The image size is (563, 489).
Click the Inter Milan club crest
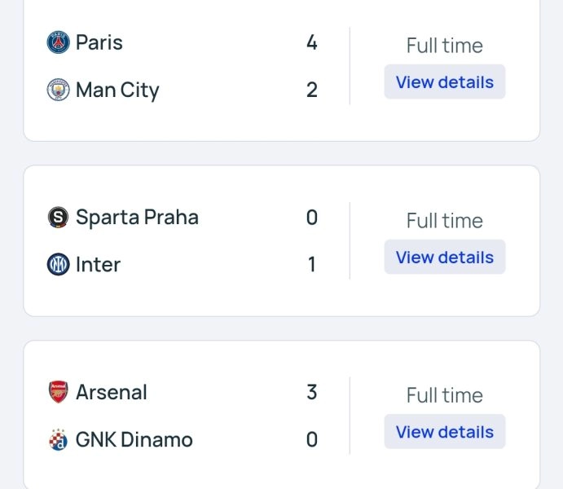pyautogui.click(x=59, y=265)
